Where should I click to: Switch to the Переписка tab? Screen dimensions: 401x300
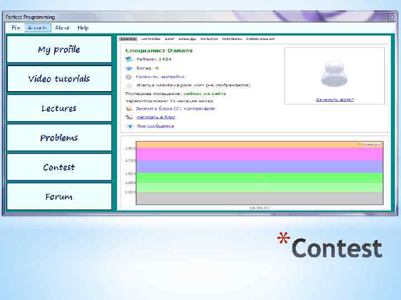click(232, 39)
